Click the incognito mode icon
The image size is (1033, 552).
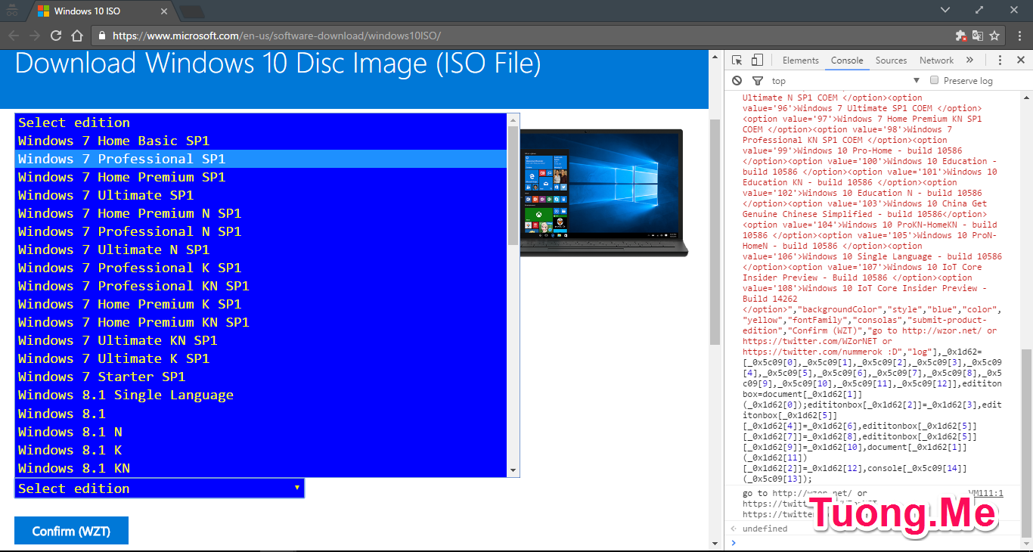11,11
